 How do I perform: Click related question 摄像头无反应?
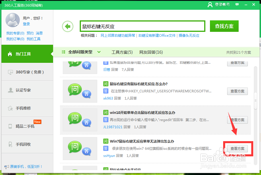(x=189, y=36)
